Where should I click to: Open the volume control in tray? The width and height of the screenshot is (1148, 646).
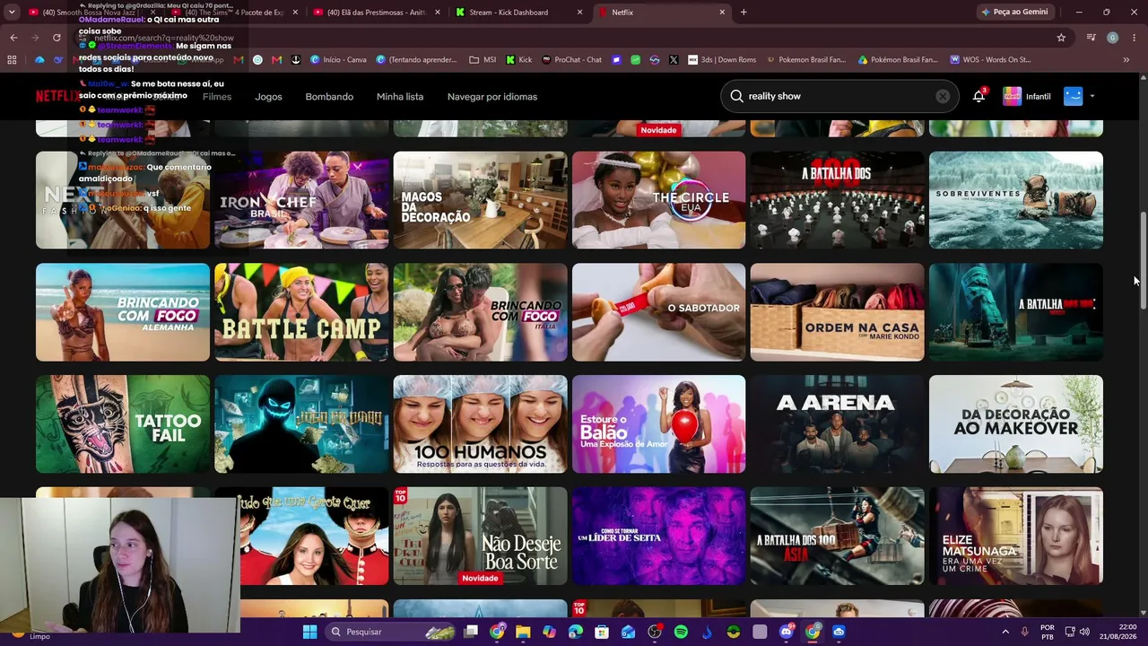pyautogui.click(x=1084, y=632)
